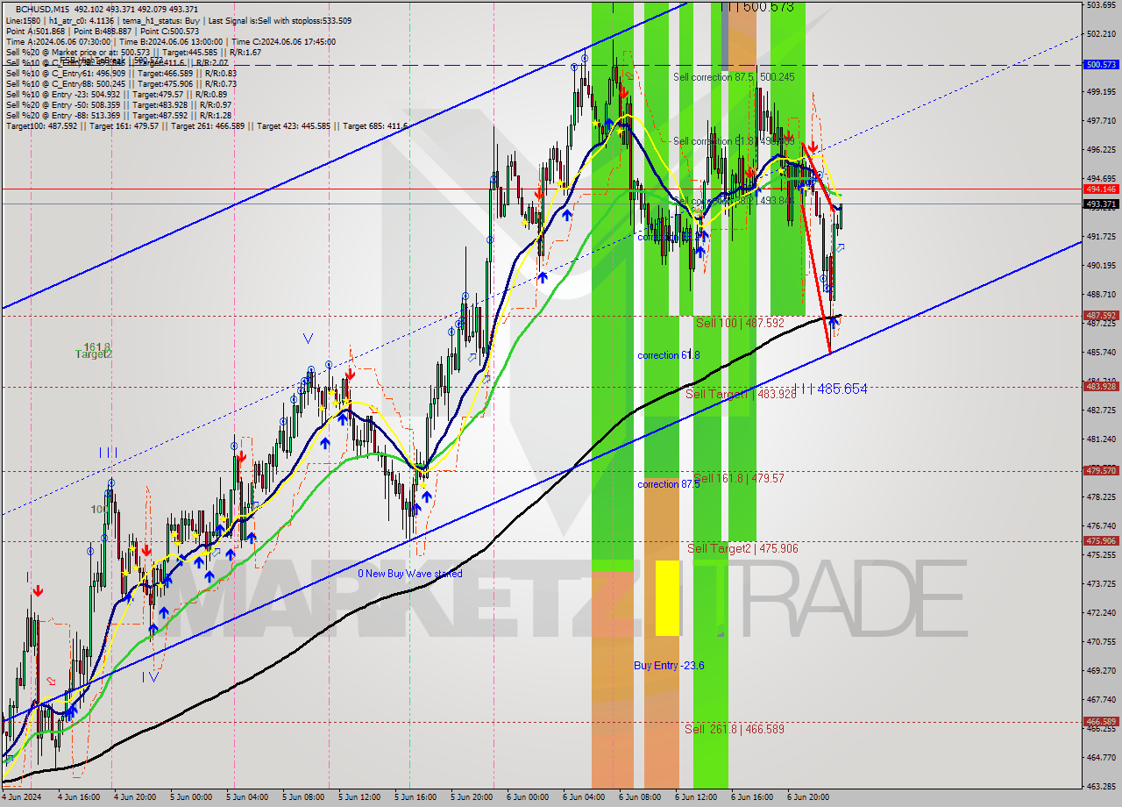
Task: Click the '6 Jun 08:00' time label
Action: pyautogui.click(x=639, y=797)
